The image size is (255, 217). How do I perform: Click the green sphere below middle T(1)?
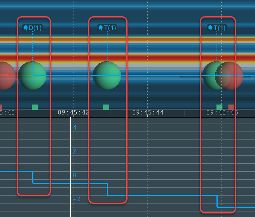107,76
